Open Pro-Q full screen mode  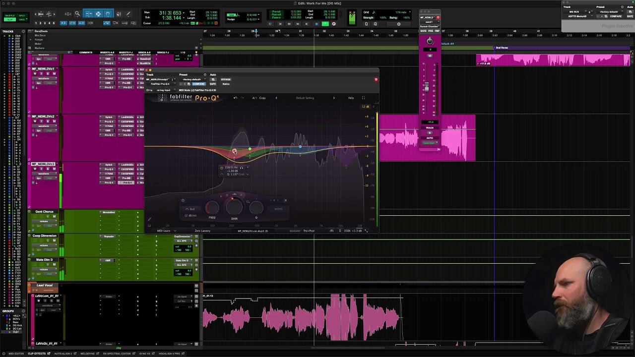[363, 98]
